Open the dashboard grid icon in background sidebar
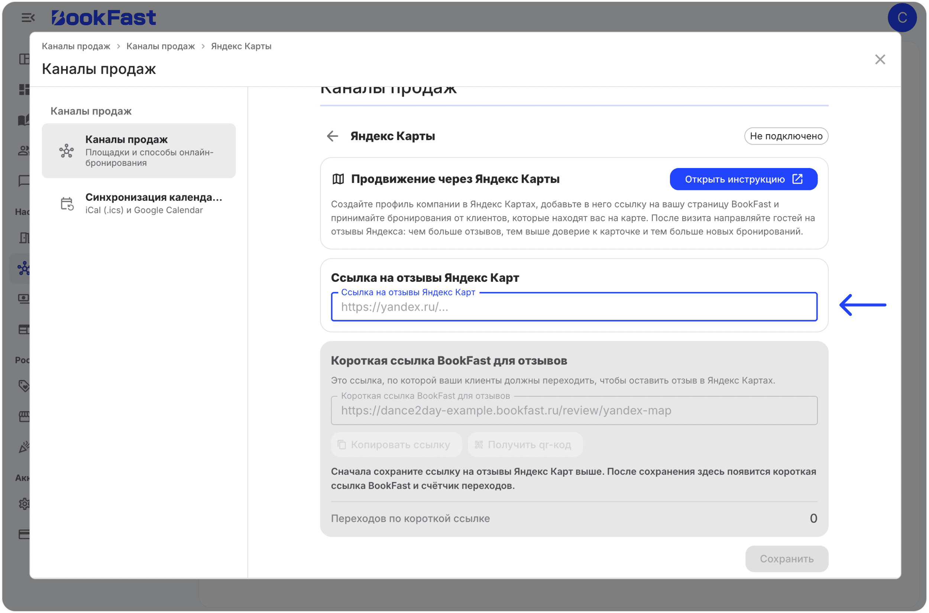929x613 pixels. [24, 89]
